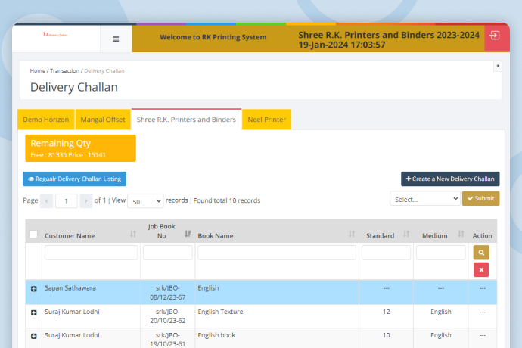Image resolution: width=522 pixels, height=348 pixels.
Task: Click job number srk/JBO-20/10/23-62
Action: pyautogui.click(x=168, y=316)
